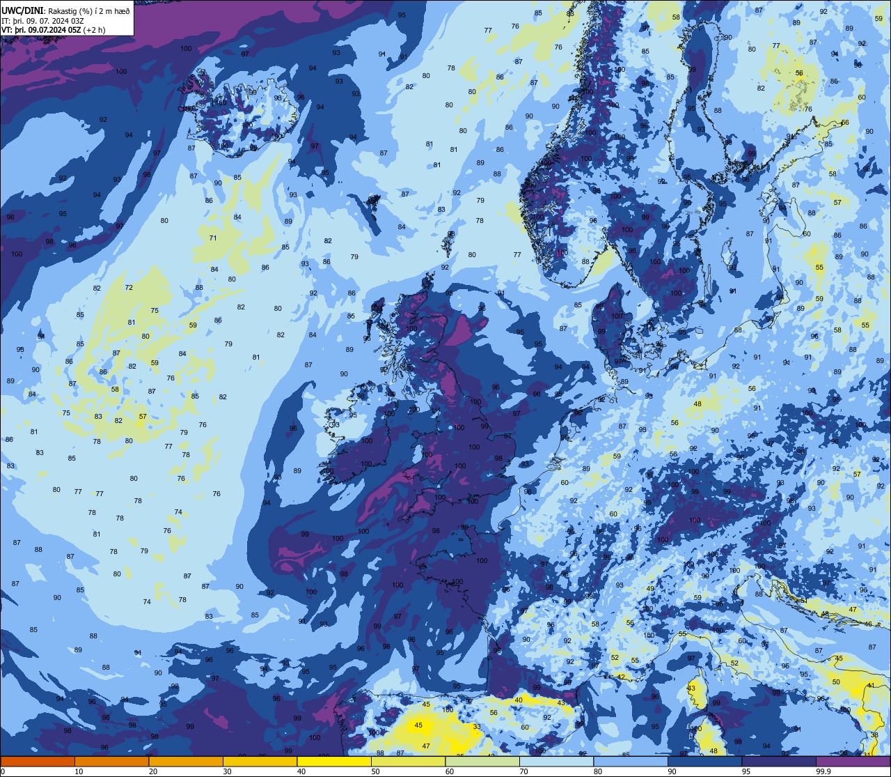
Task: Click the '70' tick label on color scale
Action: (523, 771)
